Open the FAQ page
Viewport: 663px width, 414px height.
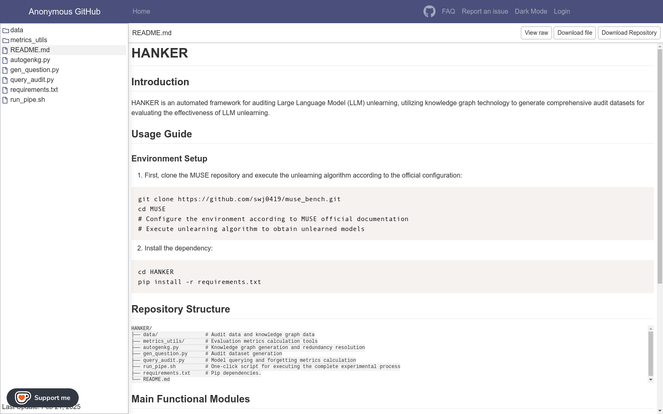pyautogui.click(x=448, y=11)
